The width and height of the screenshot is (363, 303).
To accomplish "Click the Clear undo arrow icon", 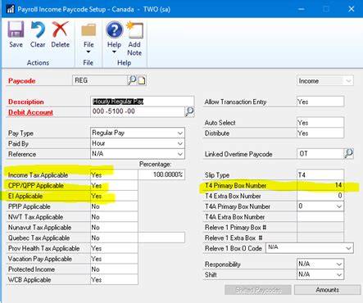I will pyautogui.click(x=38, y=29).
